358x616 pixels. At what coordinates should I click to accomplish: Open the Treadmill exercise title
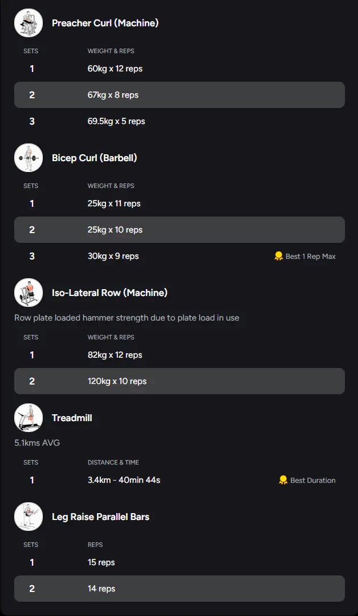pos(72,418)
